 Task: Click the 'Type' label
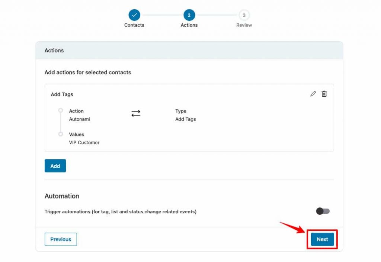[x=181, y=111]
